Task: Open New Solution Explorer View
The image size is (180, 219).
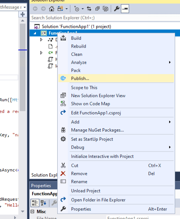Action: coord(116,96)
